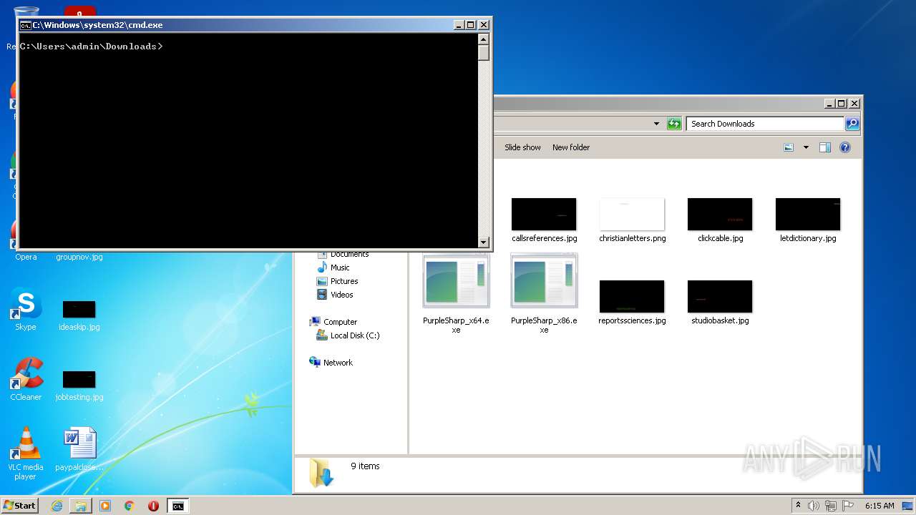Launch Internet Explorer from taskbar
Screen dimensions: 916x515
[x=57, y=506]
